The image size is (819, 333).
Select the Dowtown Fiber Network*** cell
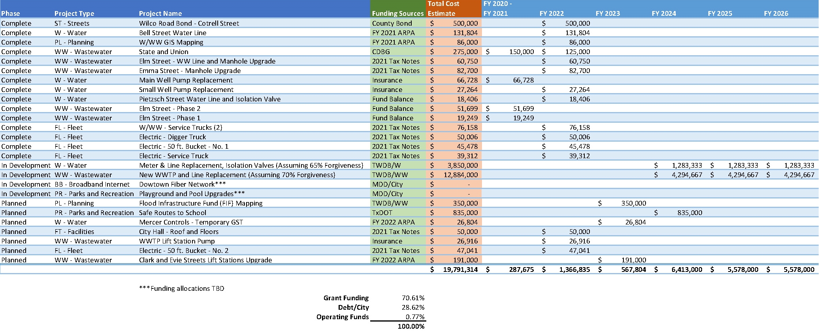tap(182, 184)
